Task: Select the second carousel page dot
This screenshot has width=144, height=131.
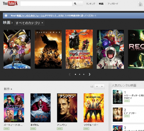Action: click(x=80, y=74)
